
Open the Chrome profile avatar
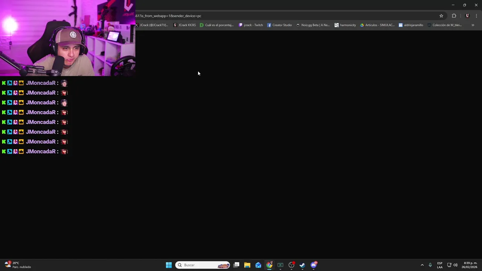click(467, 16)
